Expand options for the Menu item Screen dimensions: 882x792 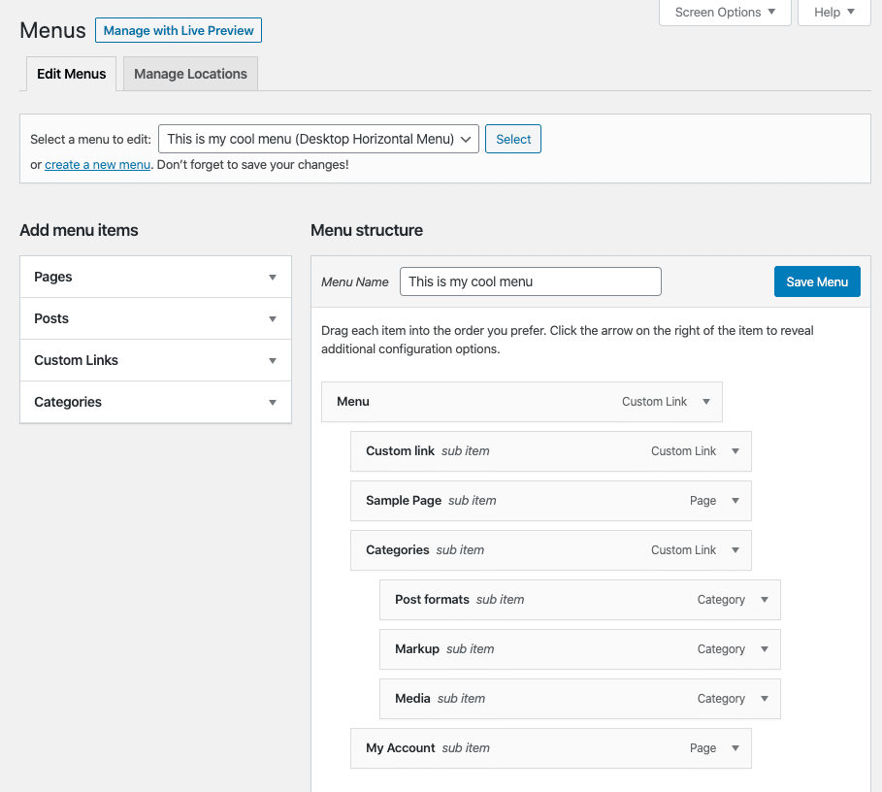point(708,401)
